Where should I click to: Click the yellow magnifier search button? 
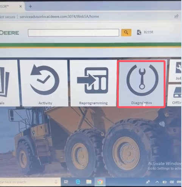[x=126, y=33]
